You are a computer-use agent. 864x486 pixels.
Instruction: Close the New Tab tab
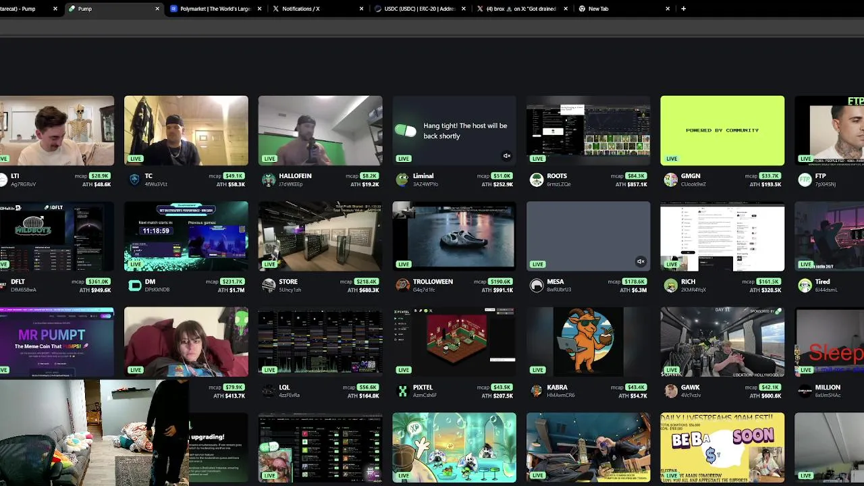(x=668, y=9)
